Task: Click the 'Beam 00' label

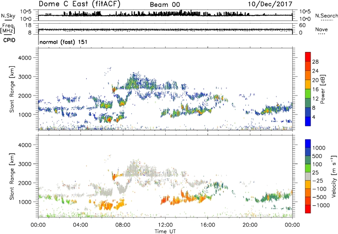Action: (x=165, y=5)
